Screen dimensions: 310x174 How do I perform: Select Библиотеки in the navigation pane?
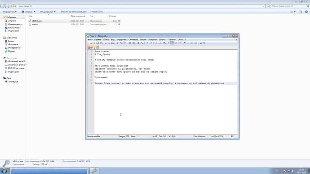(x=12, y=38)
